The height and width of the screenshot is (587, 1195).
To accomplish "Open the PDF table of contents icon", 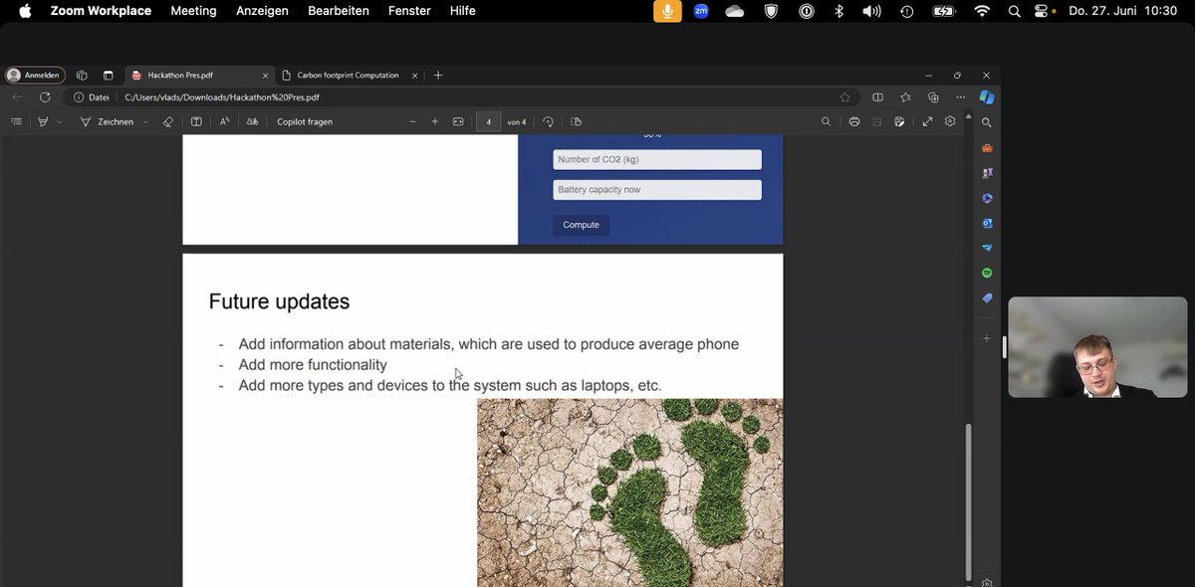I will point(16,121).
